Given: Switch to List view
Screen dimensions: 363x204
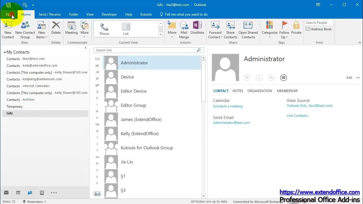Looking at the screenshot, I should 126,29.
